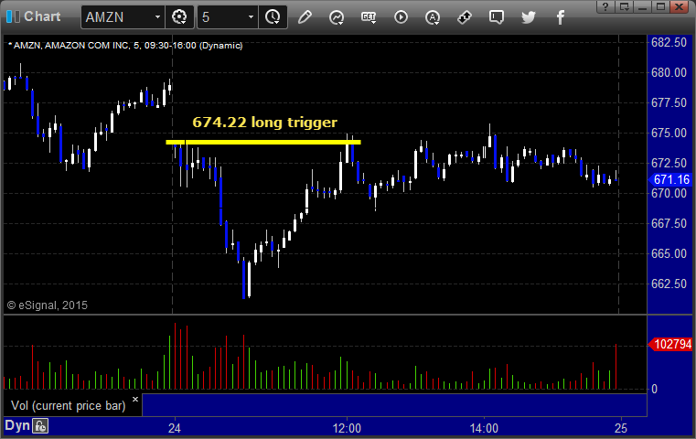The width and height of the screenshot is (696, 439).
Task: Click the 671.16 current price marker
Action: pos(670,179)
